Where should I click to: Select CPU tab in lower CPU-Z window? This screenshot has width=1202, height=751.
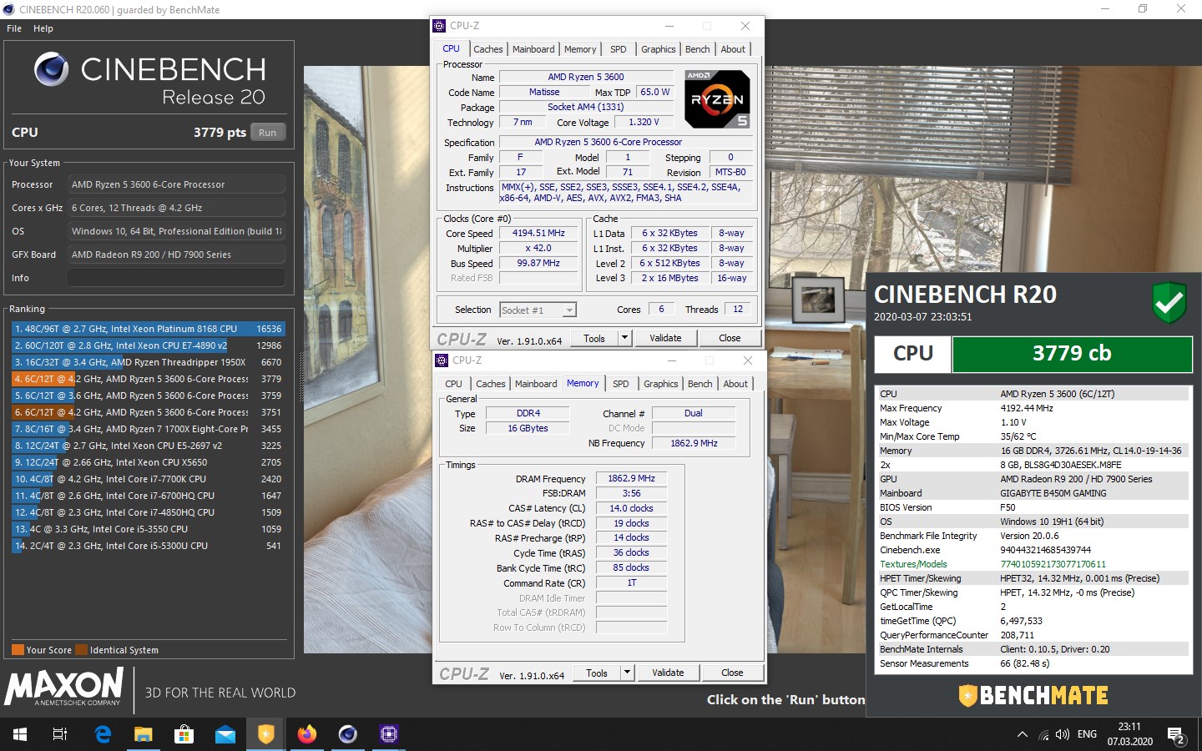pyautogui.click(x=453, y=384)
